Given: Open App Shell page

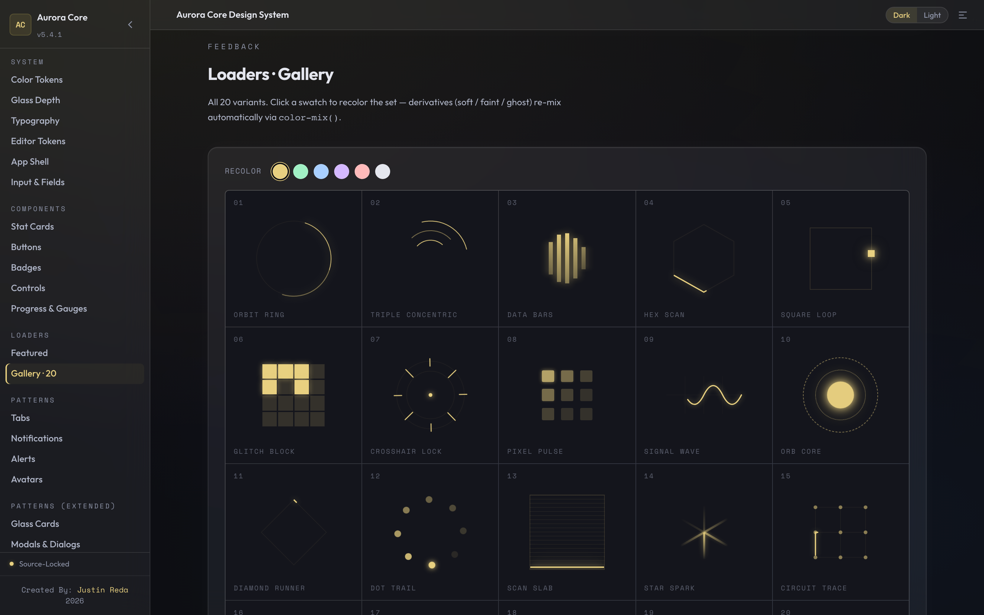Looking at the screenshot, I should tap(75, 162).
